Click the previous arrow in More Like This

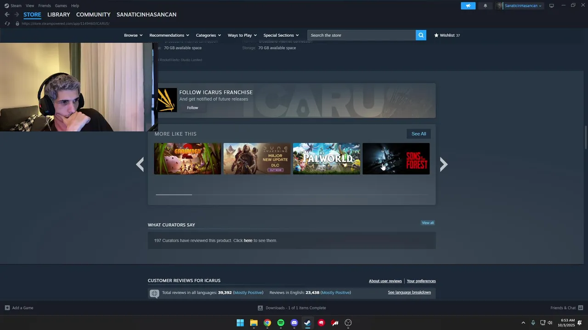click(x=140, y=165)
